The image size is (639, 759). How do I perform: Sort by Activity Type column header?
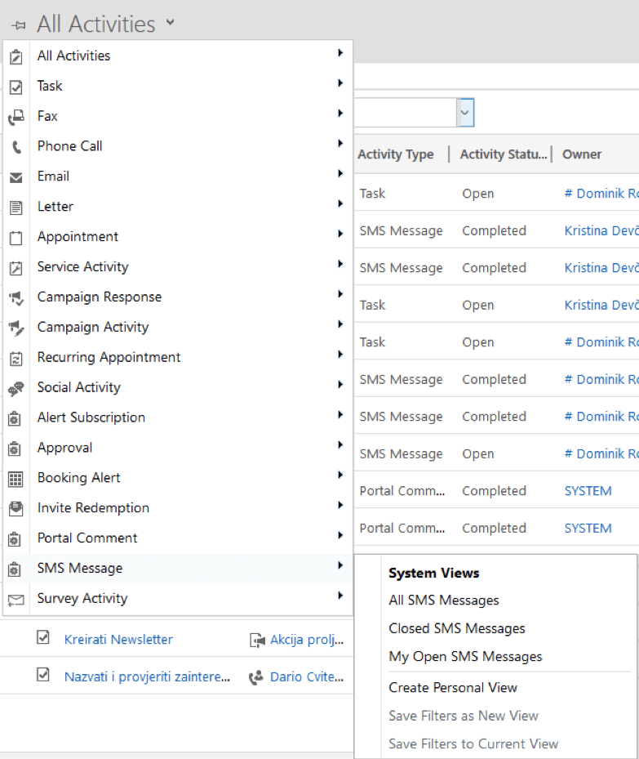(x=396, y=154)
